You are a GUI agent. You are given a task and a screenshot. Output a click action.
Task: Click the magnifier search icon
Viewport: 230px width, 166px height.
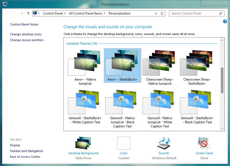coord(220,13)
